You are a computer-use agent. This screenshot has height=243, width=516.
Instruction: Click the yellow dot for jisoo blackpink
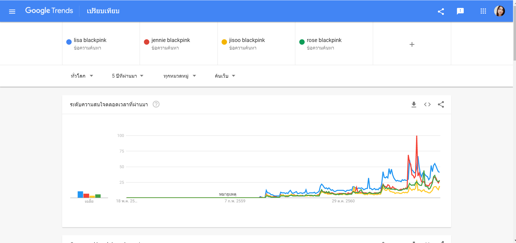224,42
